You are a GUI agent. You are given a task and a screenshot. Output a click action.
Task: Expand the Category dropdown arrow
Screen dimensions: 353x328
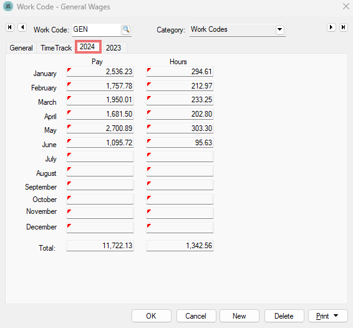(x=279, y=29)
